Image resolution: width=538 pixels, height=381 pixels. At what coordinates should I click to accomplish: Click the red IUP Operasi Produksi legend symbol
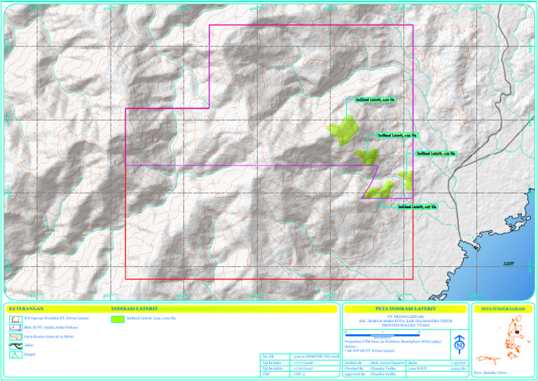coord(16,319)
